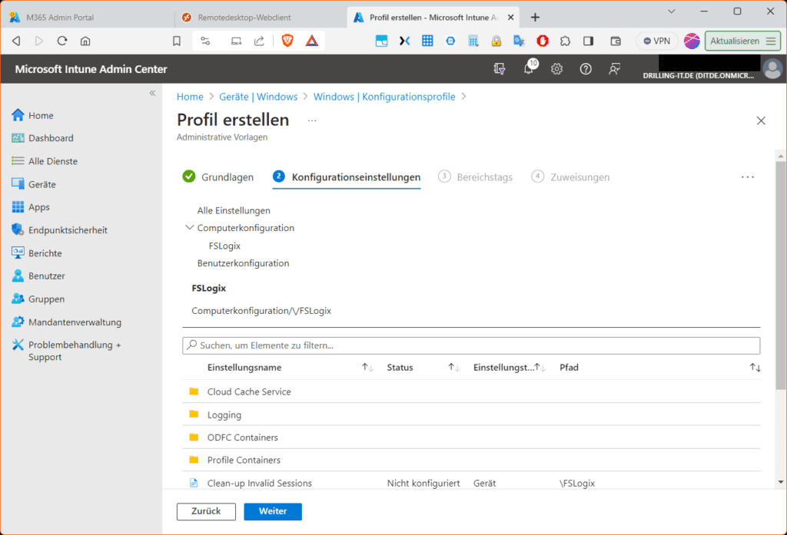The height and width of the screenshot is (535, 787).
Task: Open the Brave Rewards triangle icon
Action: click(x=312, y=41)
